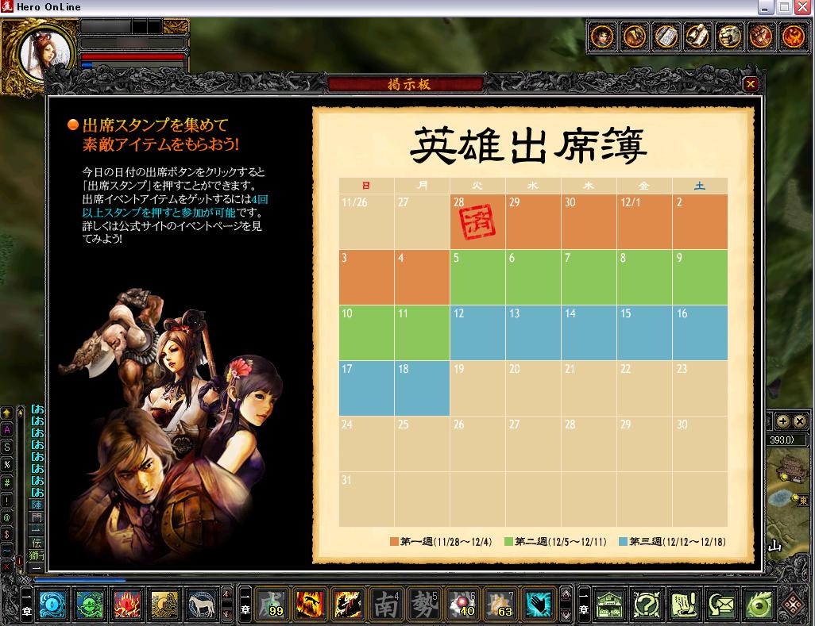The width and height of the screenshot is (815, 626).
Task: Toggle the @ chat channel filter
Action: (7, 517)
